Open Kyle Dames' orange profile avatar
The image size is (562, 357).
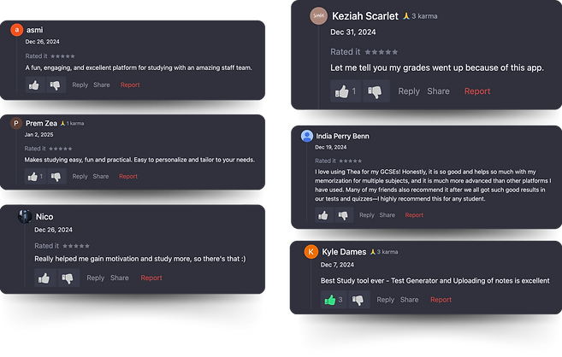pos(311,252)
